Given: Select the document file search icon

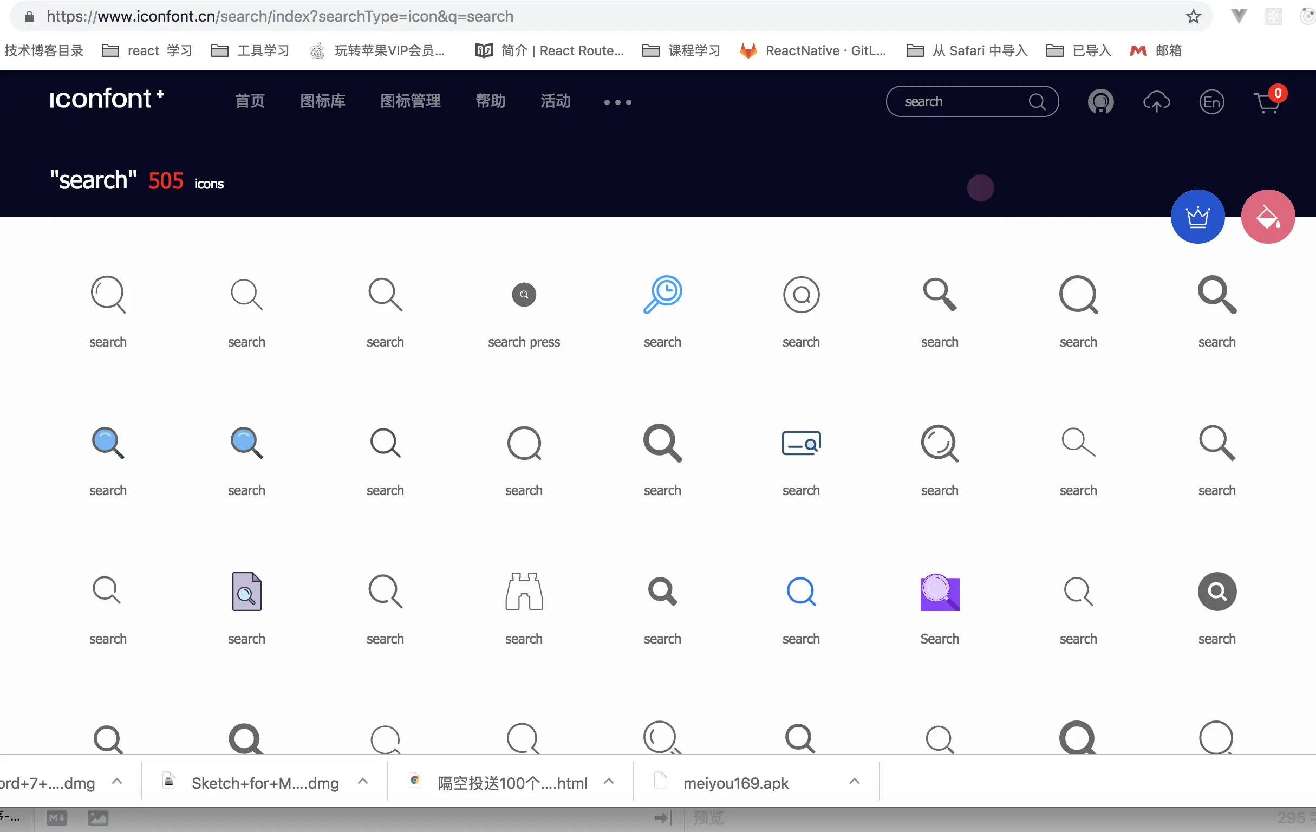Looking at the screenshot, I should tap(246, 591).
